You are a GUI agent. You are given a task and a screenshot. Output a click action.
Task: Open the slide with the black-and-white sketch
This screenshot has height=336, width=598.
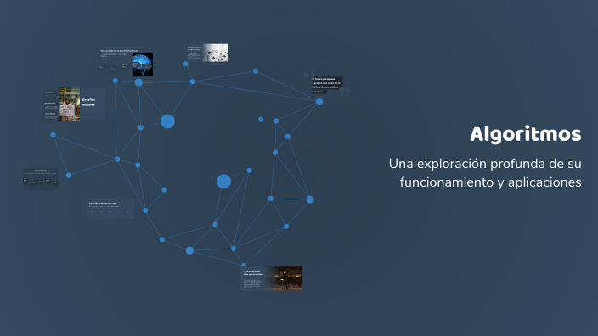coord(207,53)
